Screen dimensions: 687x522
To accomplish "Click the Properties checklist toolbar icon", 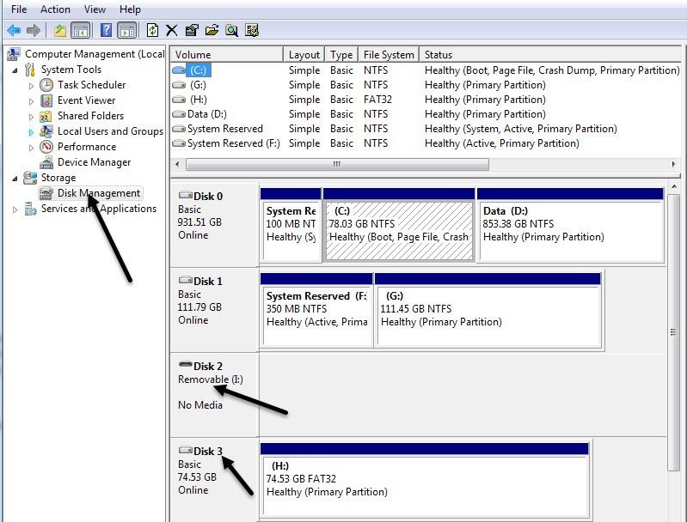I will point(192,31).
